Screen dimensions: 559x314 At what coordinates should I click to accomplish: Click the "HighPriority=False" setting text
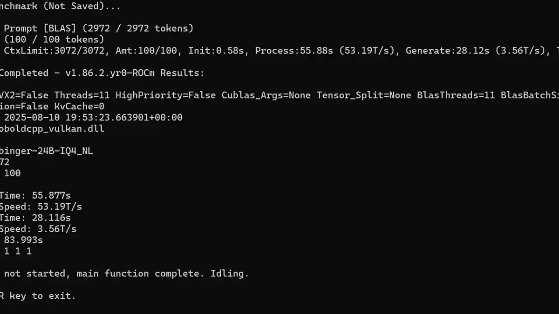(165, 95)
